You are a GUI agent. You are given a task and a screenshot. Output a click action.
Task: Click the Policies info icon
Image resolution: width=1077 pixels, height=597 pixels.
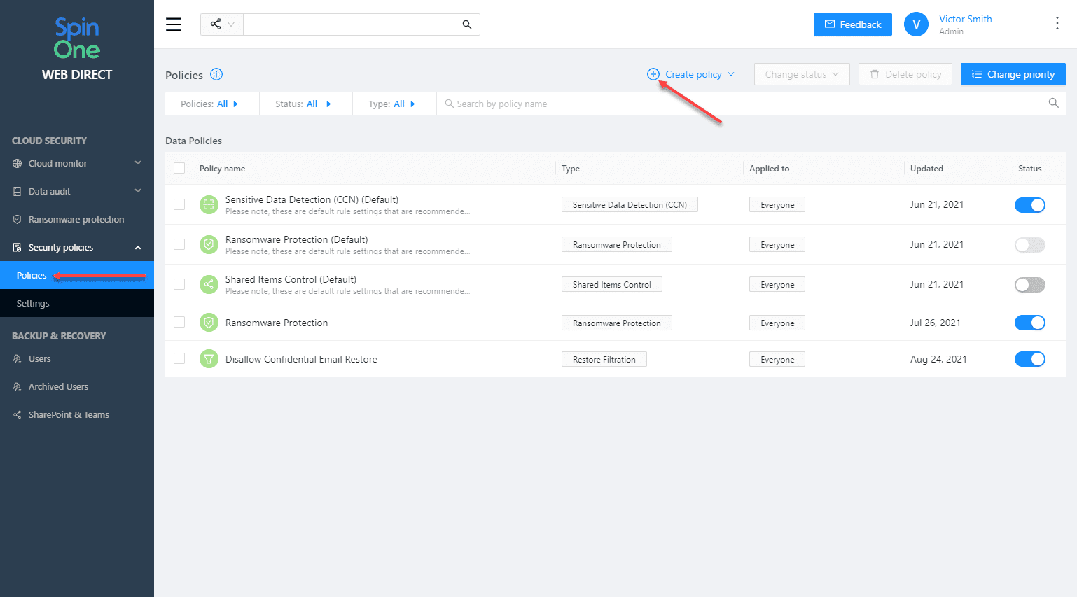(x=216, y=74)
